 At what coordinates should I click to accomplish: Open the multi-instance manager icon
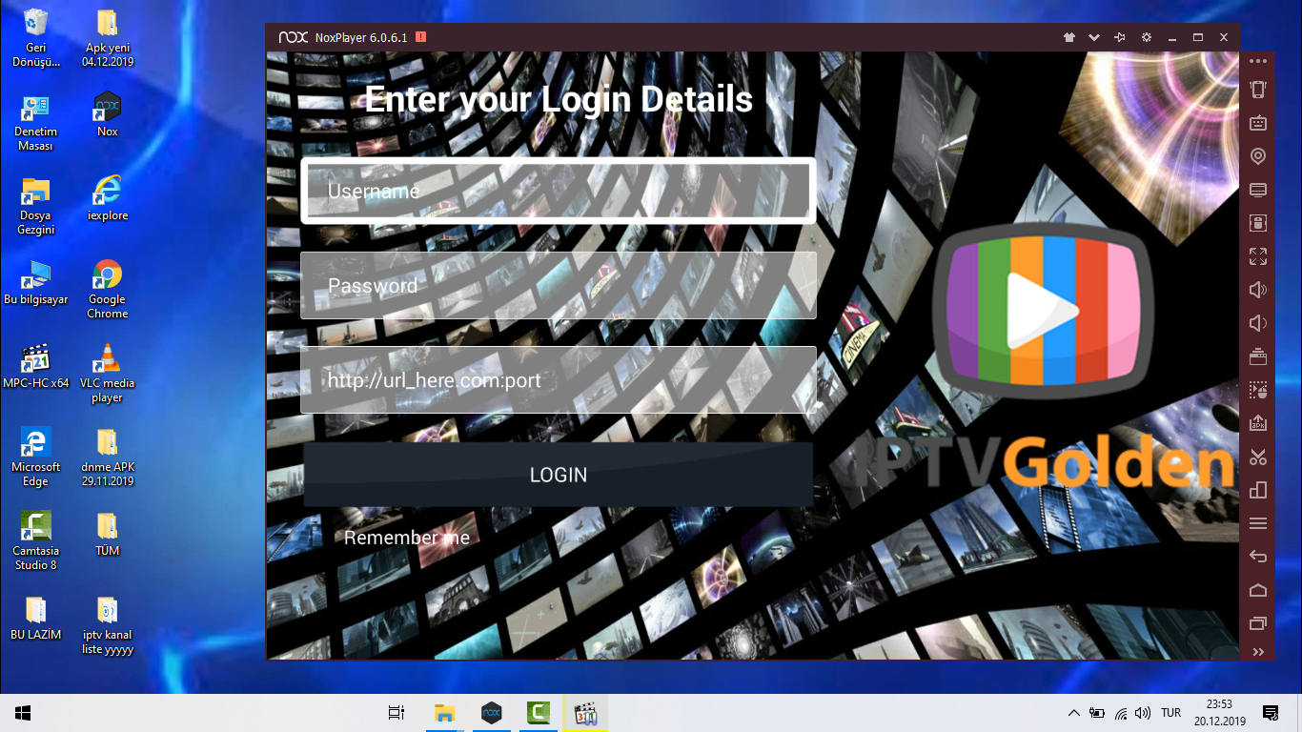(1258, 490)
